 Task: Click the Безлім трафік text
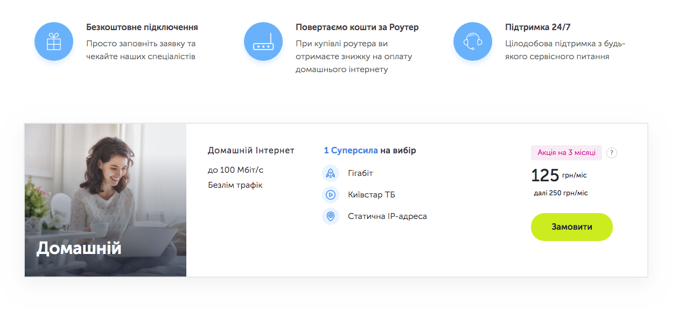[x=235, y=185]
